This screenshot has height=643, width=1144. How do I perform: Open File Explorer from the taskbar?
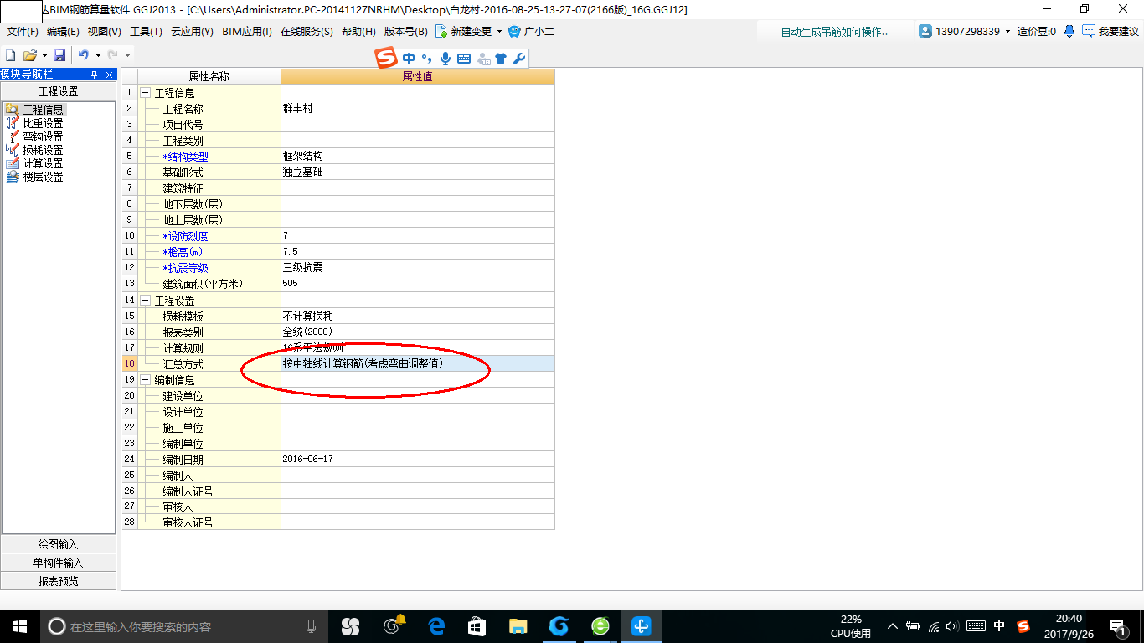(518, 626)
